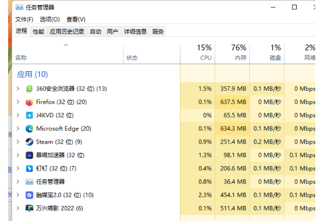Expand the Microsoft Edge process list
Screen dimensions: 317x221
(x=18, y=128)
